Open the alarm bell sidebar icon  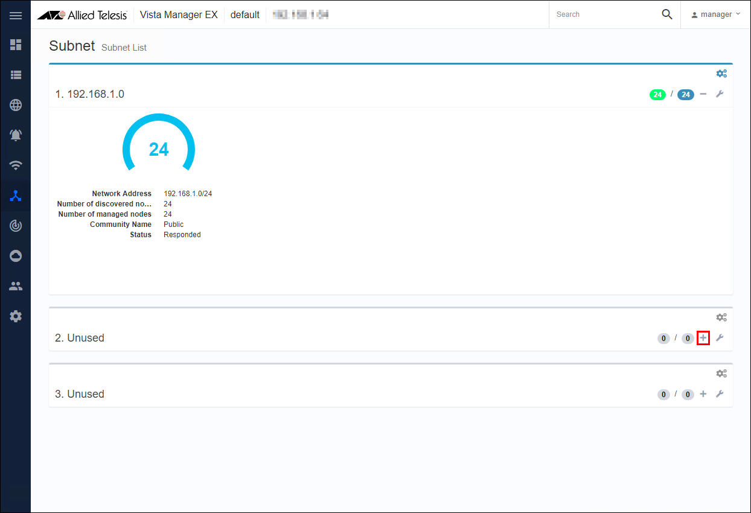pyautogui.click(x=16, y=135)
